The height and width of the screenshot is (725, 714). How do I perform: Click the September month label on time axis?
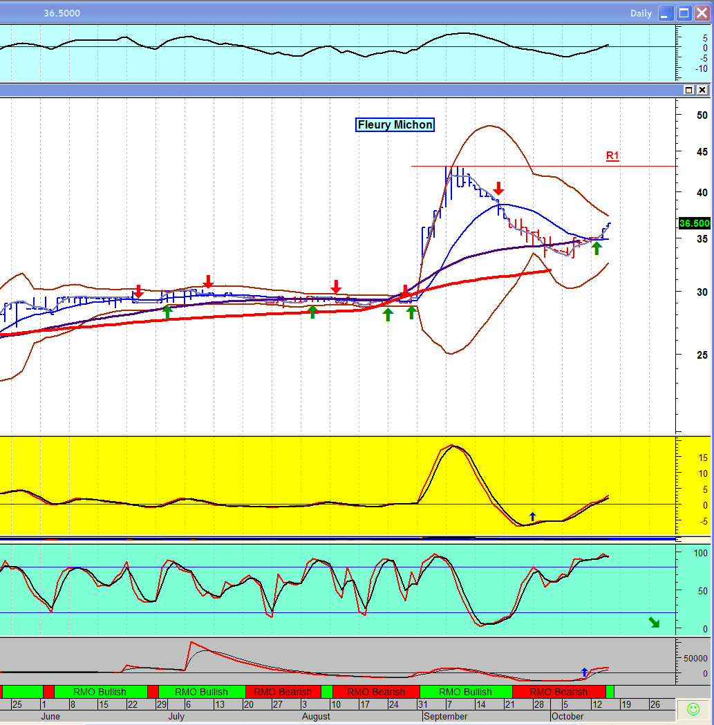[x=445, y=716]
